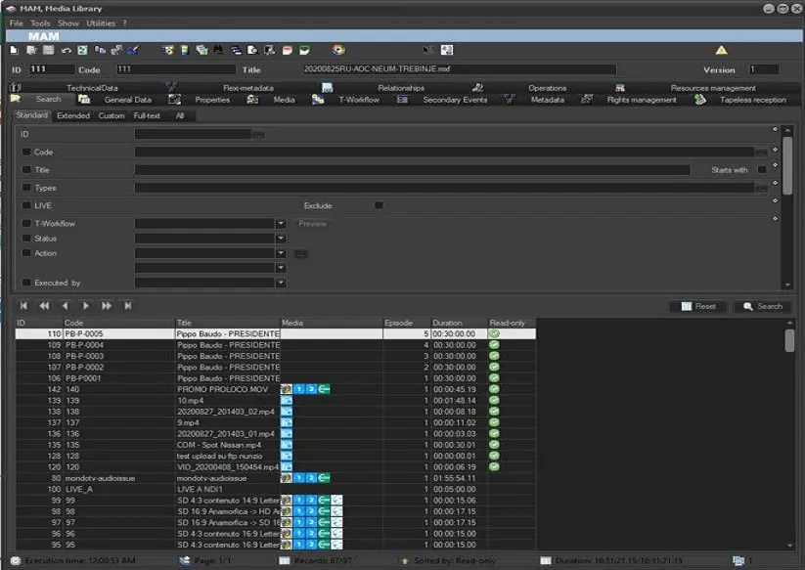This screenshot has height=570, width=805.
Task: Switch to the Extended search tab
Action: point(72,115)
